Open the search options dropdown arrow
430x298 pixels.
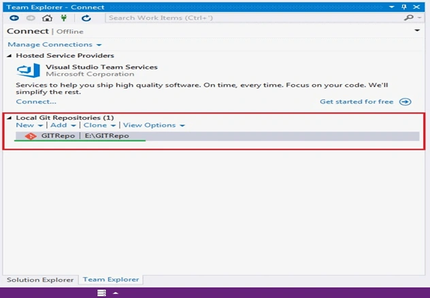pos(419,18)
